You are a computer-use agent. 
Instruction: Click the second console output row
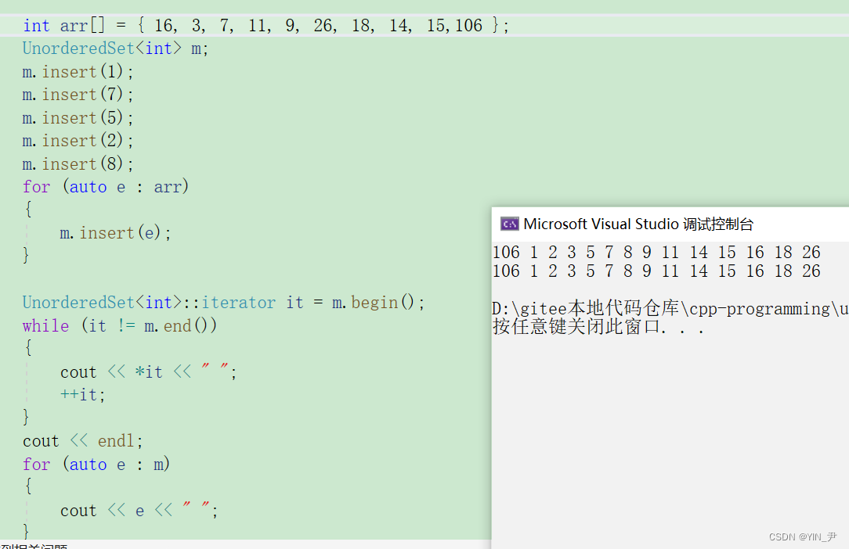coord(656,271)
